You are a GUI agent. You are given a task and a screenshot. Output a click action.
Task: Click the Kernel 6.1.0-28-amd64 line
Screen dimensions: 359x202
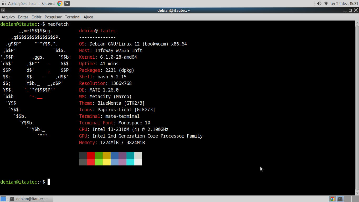108,57
